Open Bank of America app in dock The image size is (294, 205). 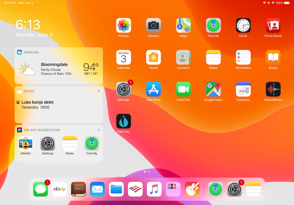pyautogui.click(x=135, y=189)
